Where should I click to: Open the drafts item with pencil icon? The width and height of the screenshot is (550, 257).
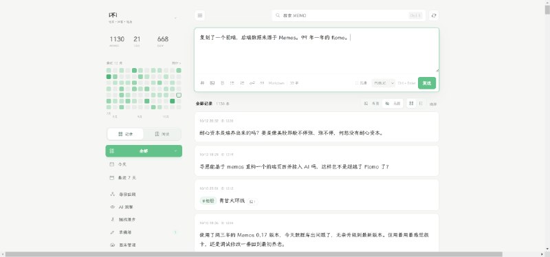click(x=144, y=232)
